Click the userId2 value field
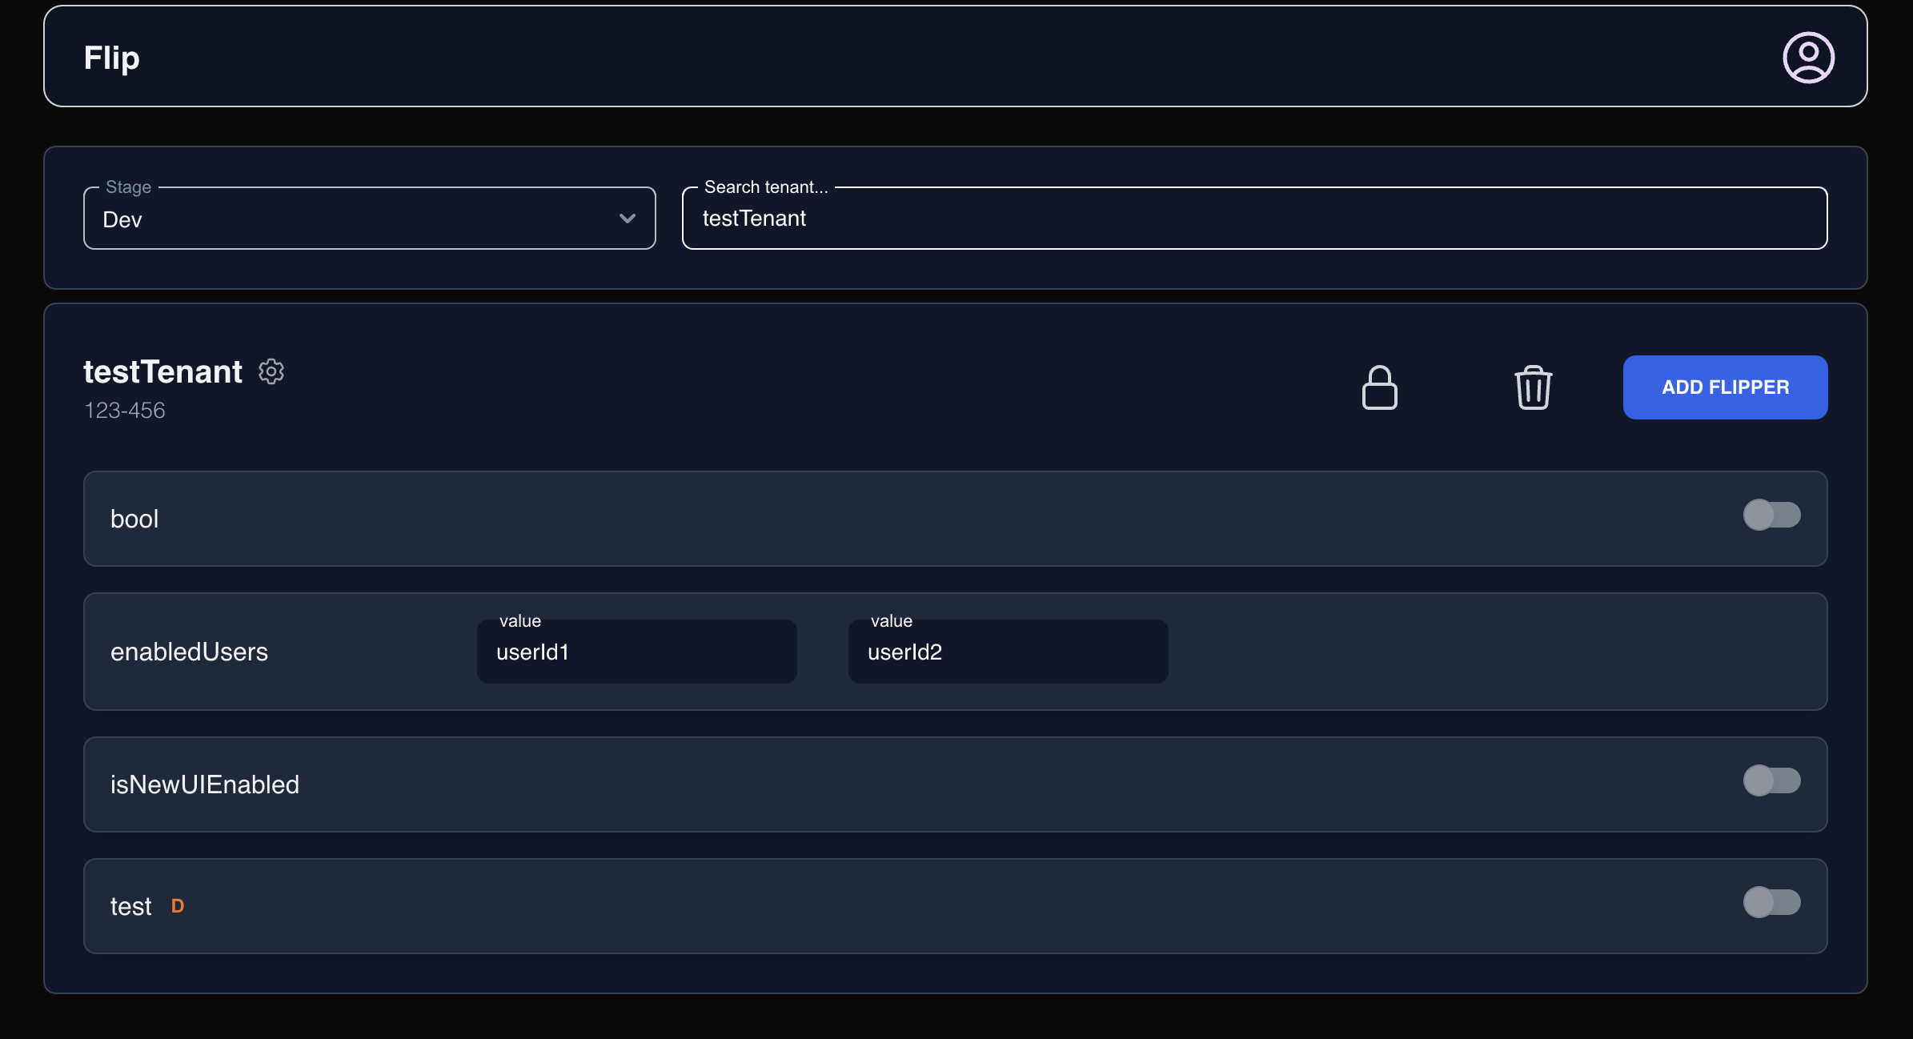Screen dimensions: 1913x1039 pyautogui.click(x=1008, y=652)
